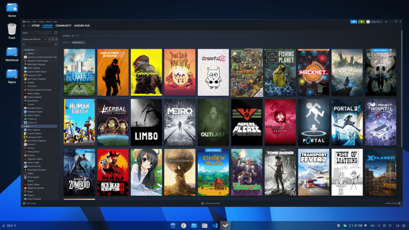Viewport: 409px width, 230px height.
Task: Click the grid view icon next to Home
Action: (55, 33)
